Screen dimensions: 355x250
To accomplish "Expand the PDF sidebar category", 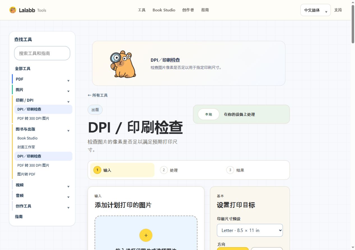I will point(42,79).
